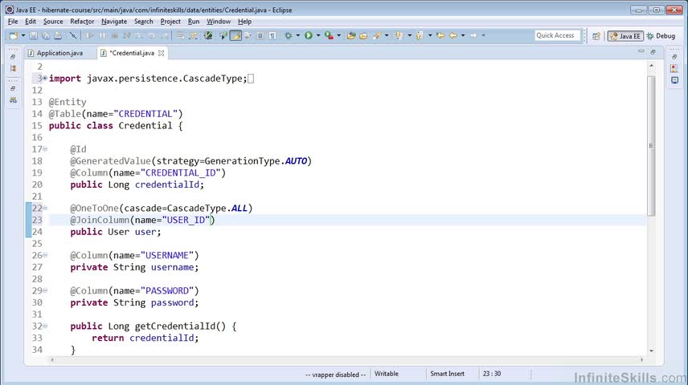
Task: Click "USER_ID" string on line 23
Action: point(186,220)
